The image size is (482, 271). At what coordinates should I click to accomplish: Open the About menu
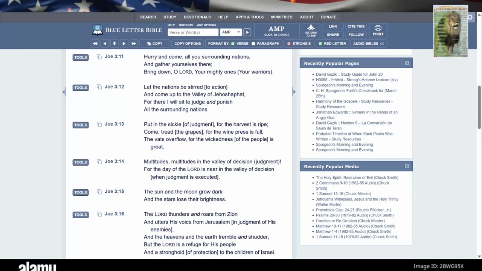307,17
